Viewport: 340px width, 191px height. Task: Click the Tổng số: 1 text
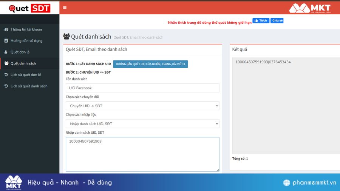(240, 159)
